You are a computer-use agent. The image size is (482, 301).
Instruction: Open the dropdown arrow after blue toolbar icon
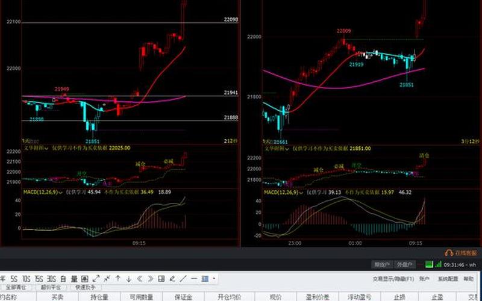[x=214, y=279]
